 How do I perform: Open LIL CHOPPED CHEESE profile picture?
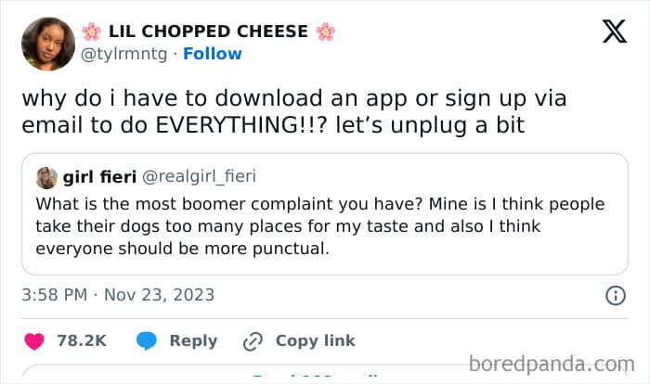pos(47,43)
